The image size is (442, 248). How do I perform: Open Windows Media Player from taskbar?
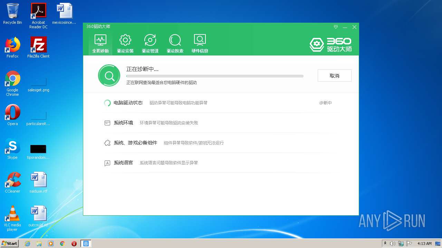click(51, 244)
